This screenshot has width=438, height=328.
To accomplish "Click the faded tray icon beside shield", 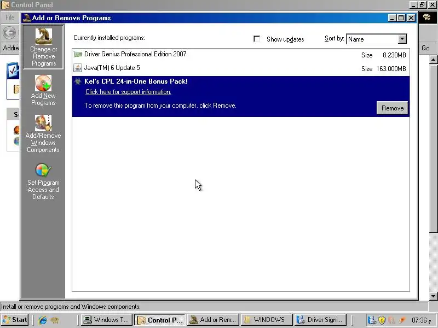I will click(391, 320).
